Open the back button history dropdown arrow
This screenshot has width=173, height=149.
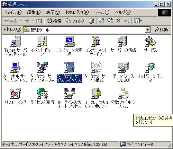[x=21, y=21]
